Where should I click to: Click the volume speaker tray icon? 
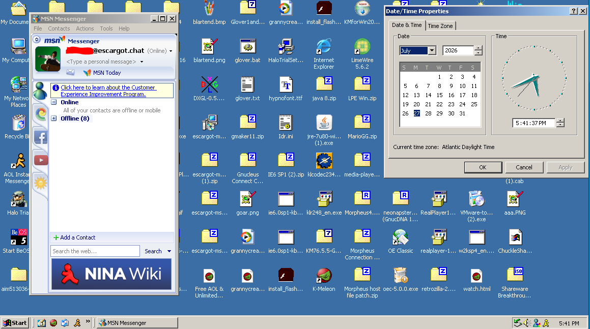[x=527, y=322]
